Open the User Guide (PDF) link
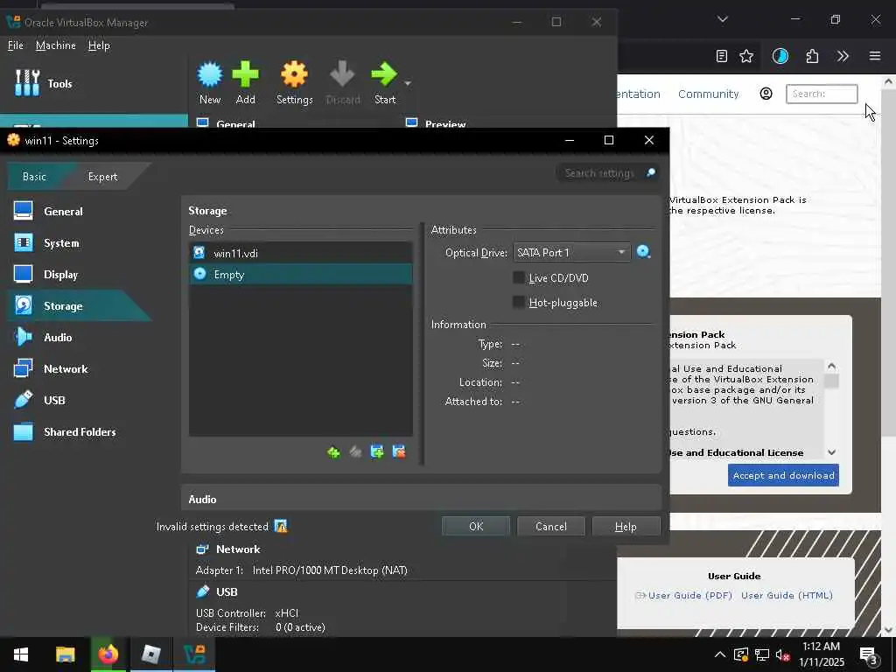 689,595
